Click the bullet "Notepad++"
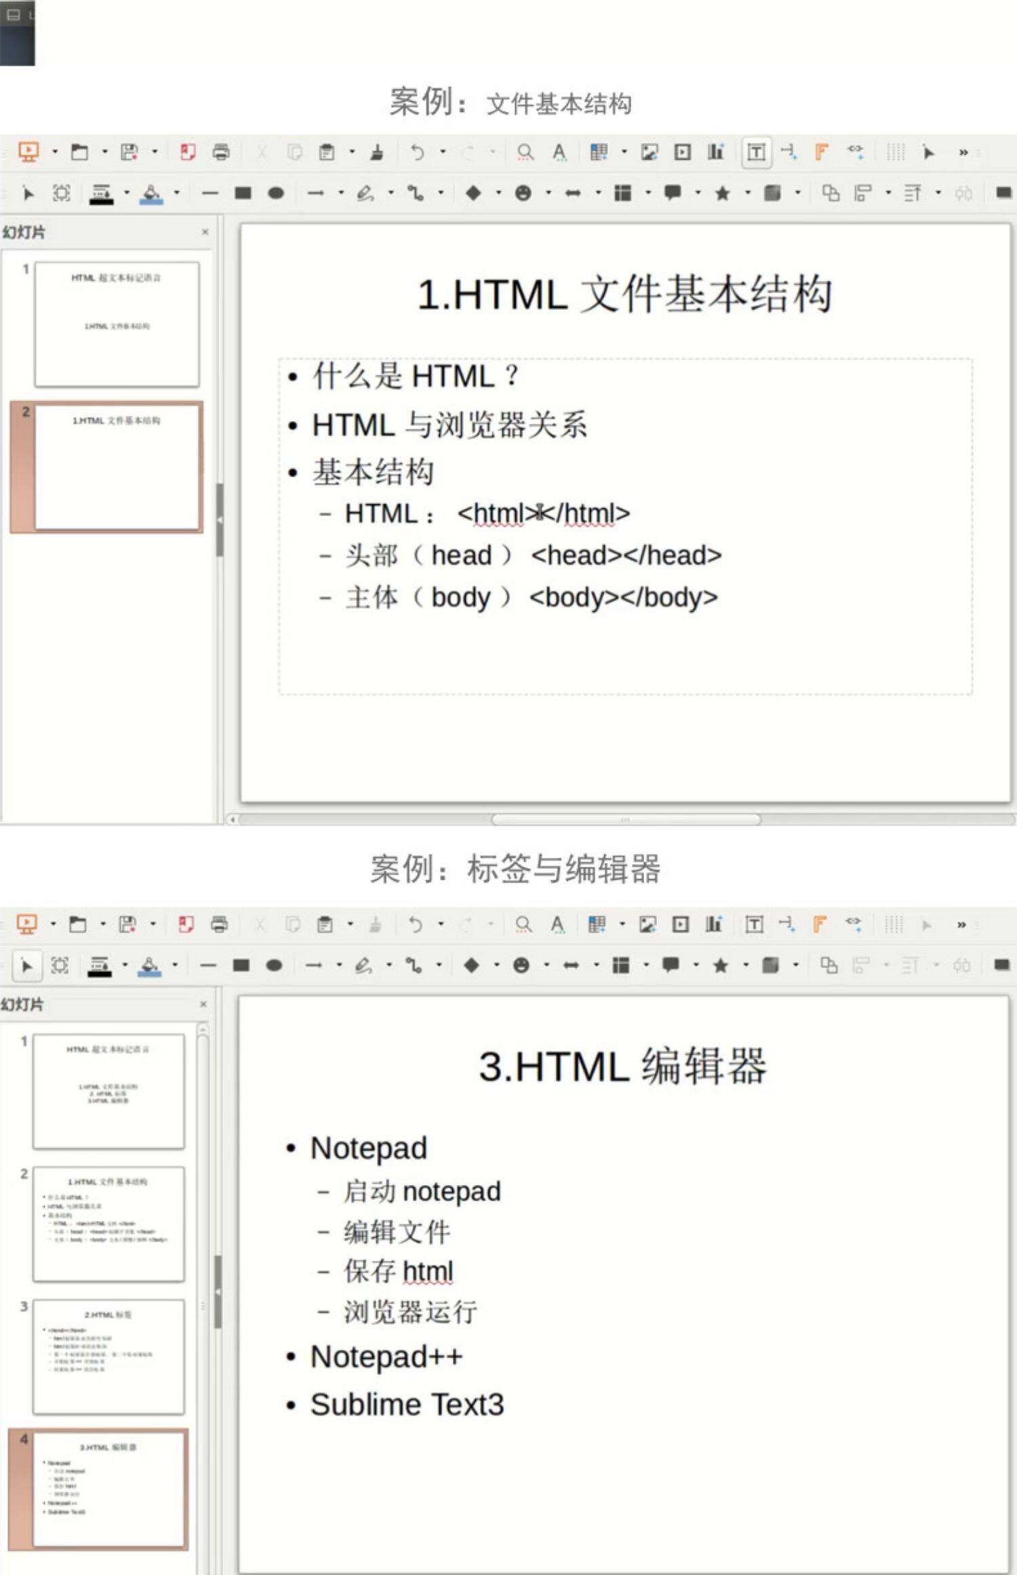This screenshot has width=1017, height=1575. [386, 1357]
